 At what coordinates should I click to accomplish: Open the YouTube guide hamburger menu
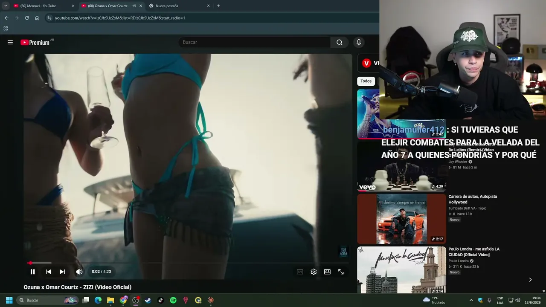pyautogui.click(x=10, y=42)
